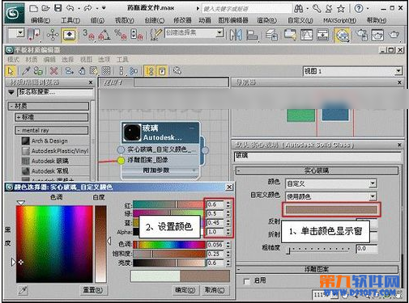Click the eyedropper in the color selector dialog

23,290
